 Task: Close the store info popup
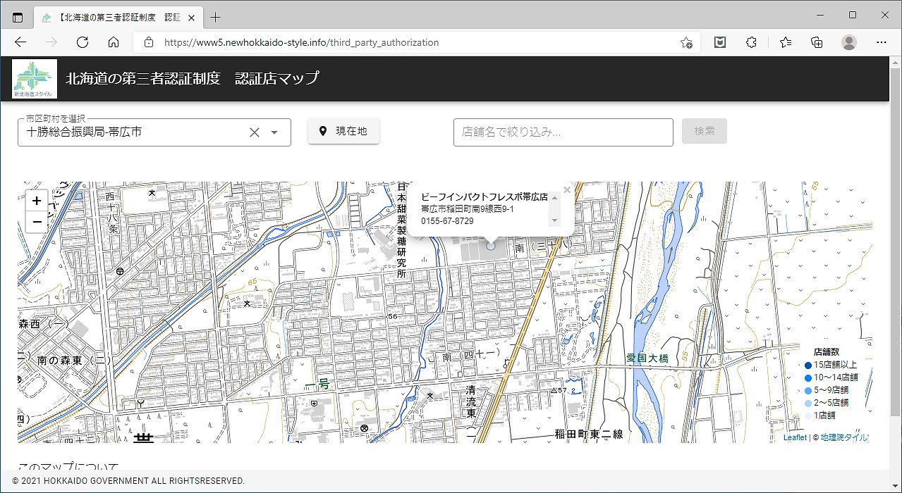(567, 189)
